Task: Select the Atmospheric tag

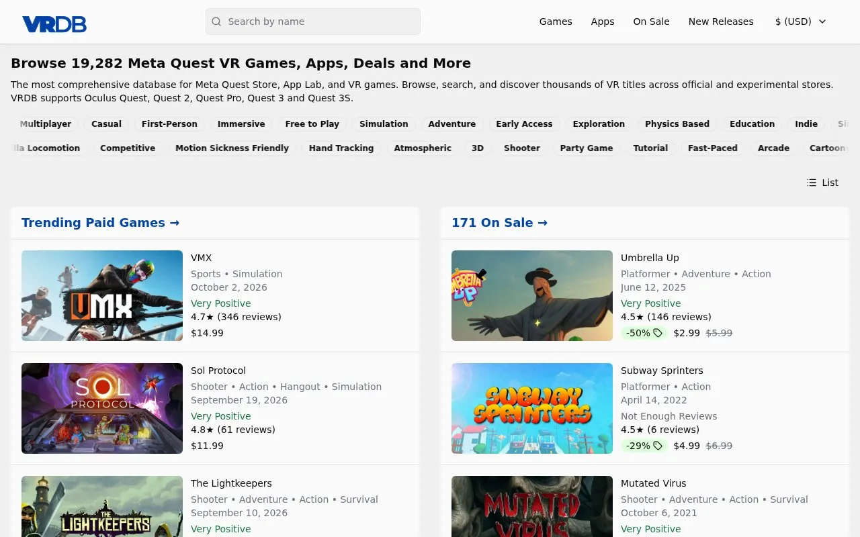Action: [x=423, y=148]
